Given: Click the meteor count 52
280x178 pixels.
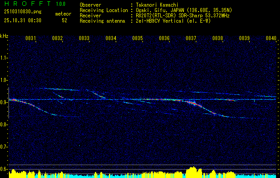Looking at the screenshot, I should [65, 20].
